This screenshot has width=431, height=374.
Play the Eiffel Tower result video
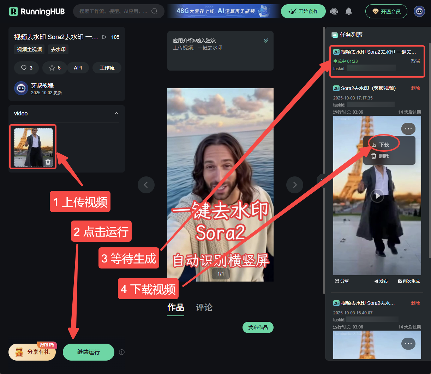(377, 195)
